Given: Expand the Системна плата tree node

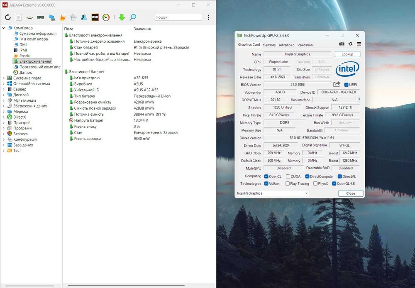Looking at the screenshot, I should [x=4, y=78].
